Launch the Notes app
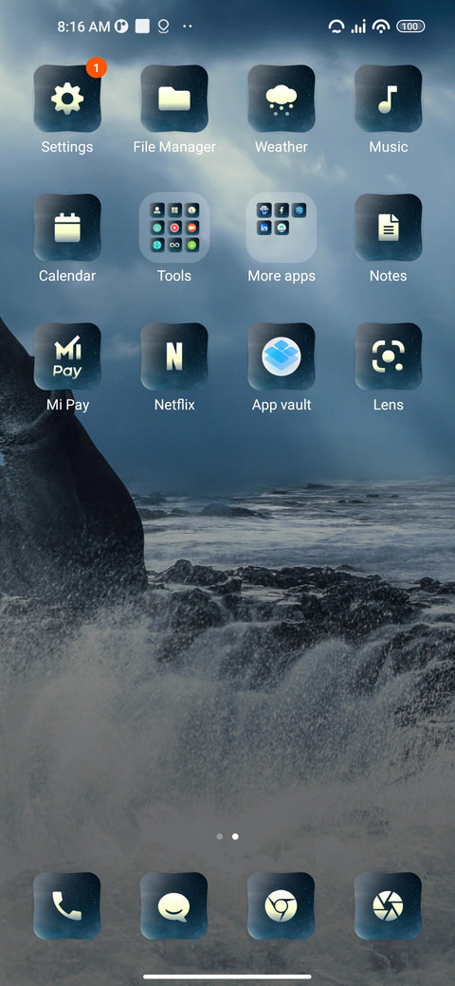Image resolution: width=455 pixels, height=986 pixels. tap(389, 228)
